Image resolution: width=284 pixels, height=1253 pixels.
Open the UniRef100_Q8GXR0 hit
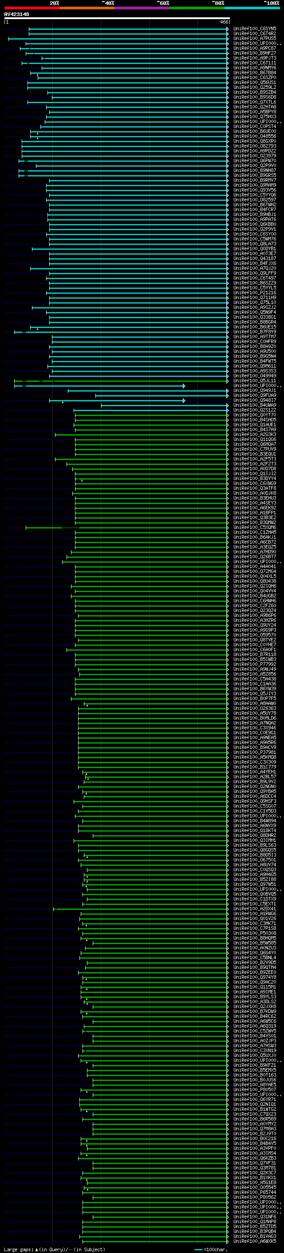(255, 141)
